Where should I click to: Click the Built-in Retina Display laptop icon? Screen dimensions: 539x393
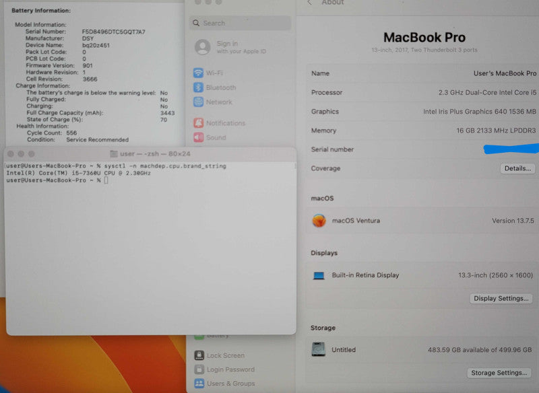tap(319, 275)
